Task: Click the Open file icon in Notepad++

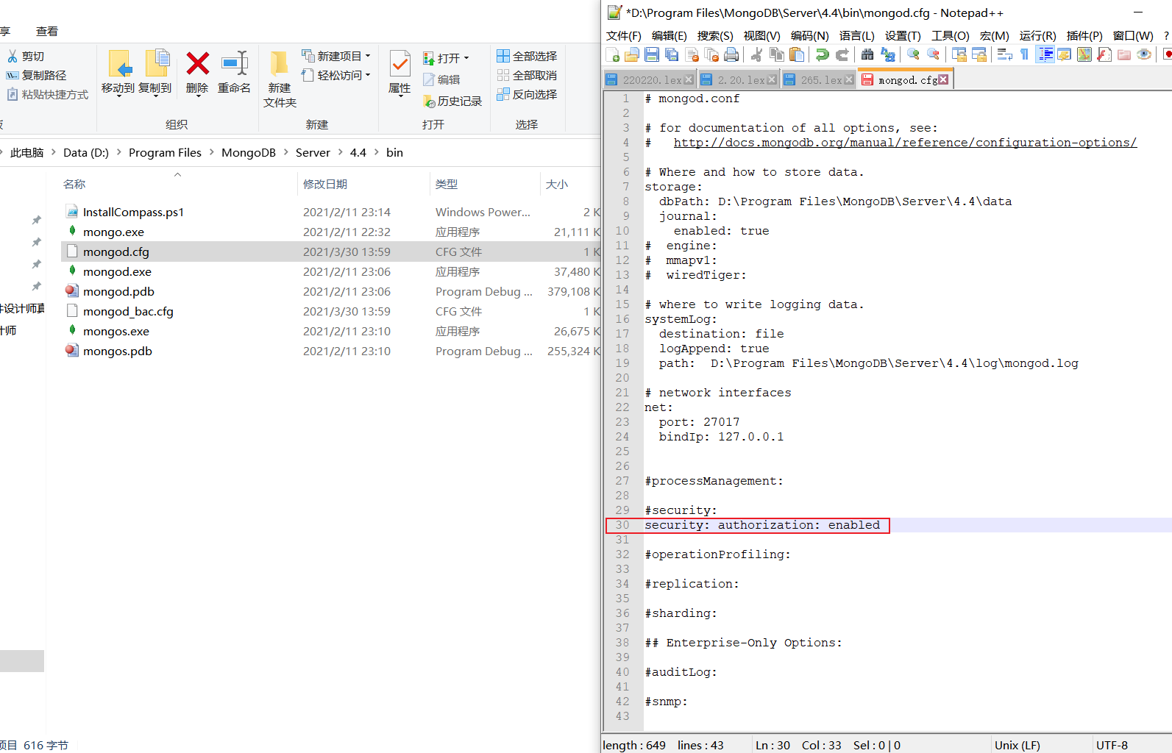Action: 632,54
